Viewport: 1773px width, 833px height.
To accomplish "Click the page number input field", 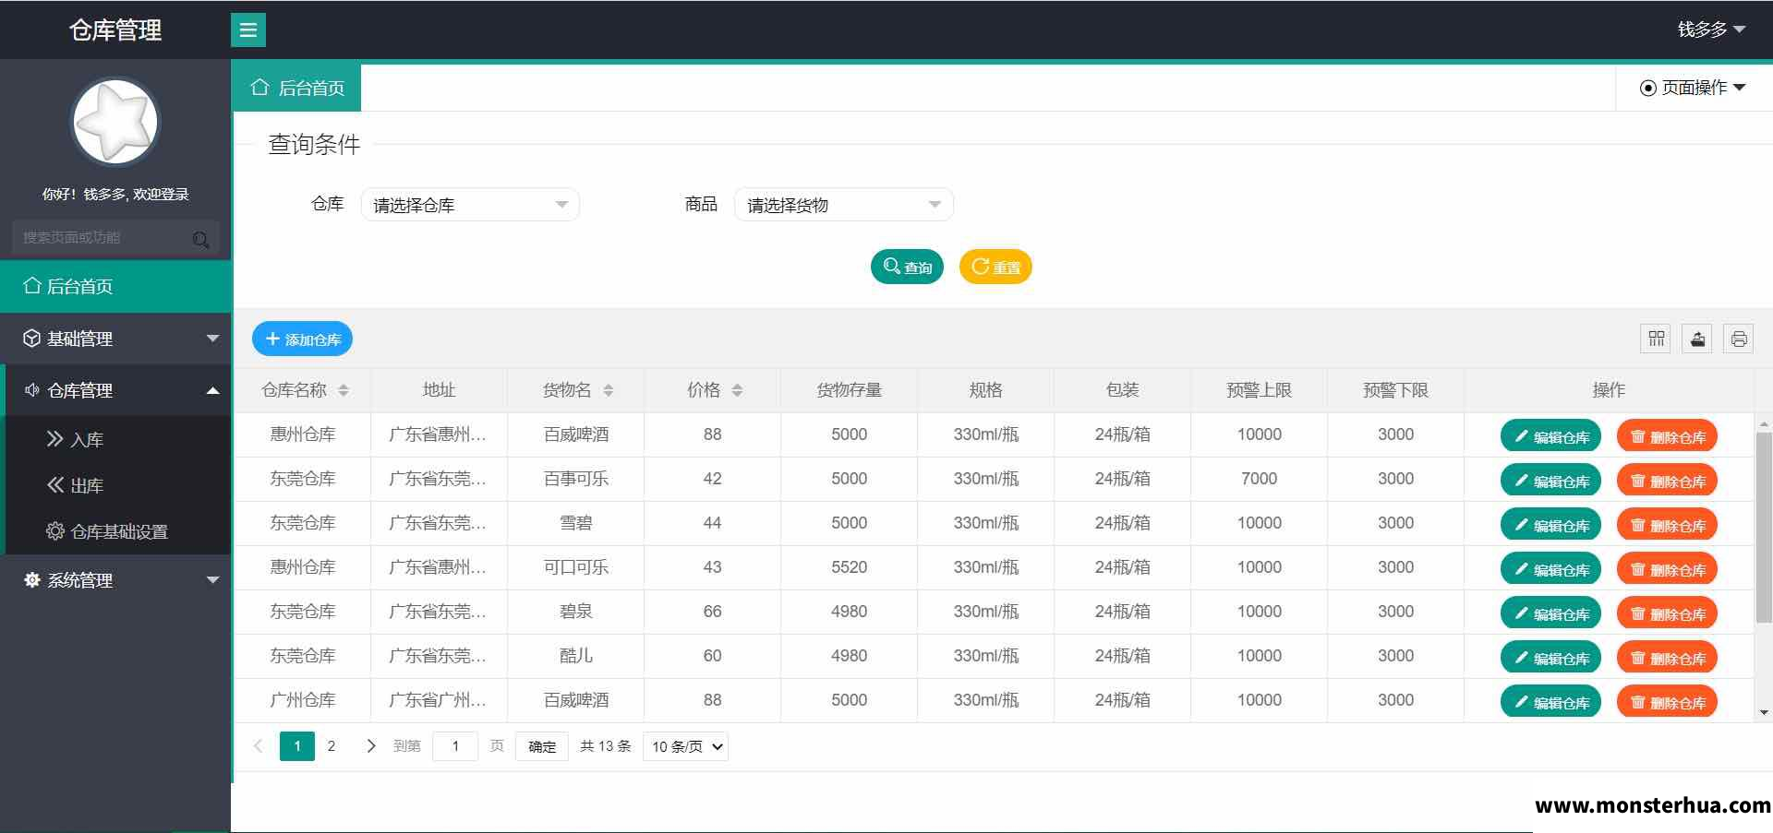I will coord(455,746).
